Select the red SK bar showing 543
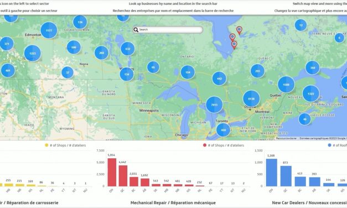This screenshot has height=208, width=347. tap(156, 185)
